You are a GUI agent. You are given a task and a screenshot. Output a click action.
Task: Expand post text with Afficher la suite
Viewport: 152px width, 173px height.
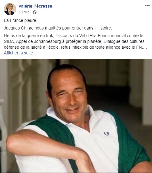19,53
